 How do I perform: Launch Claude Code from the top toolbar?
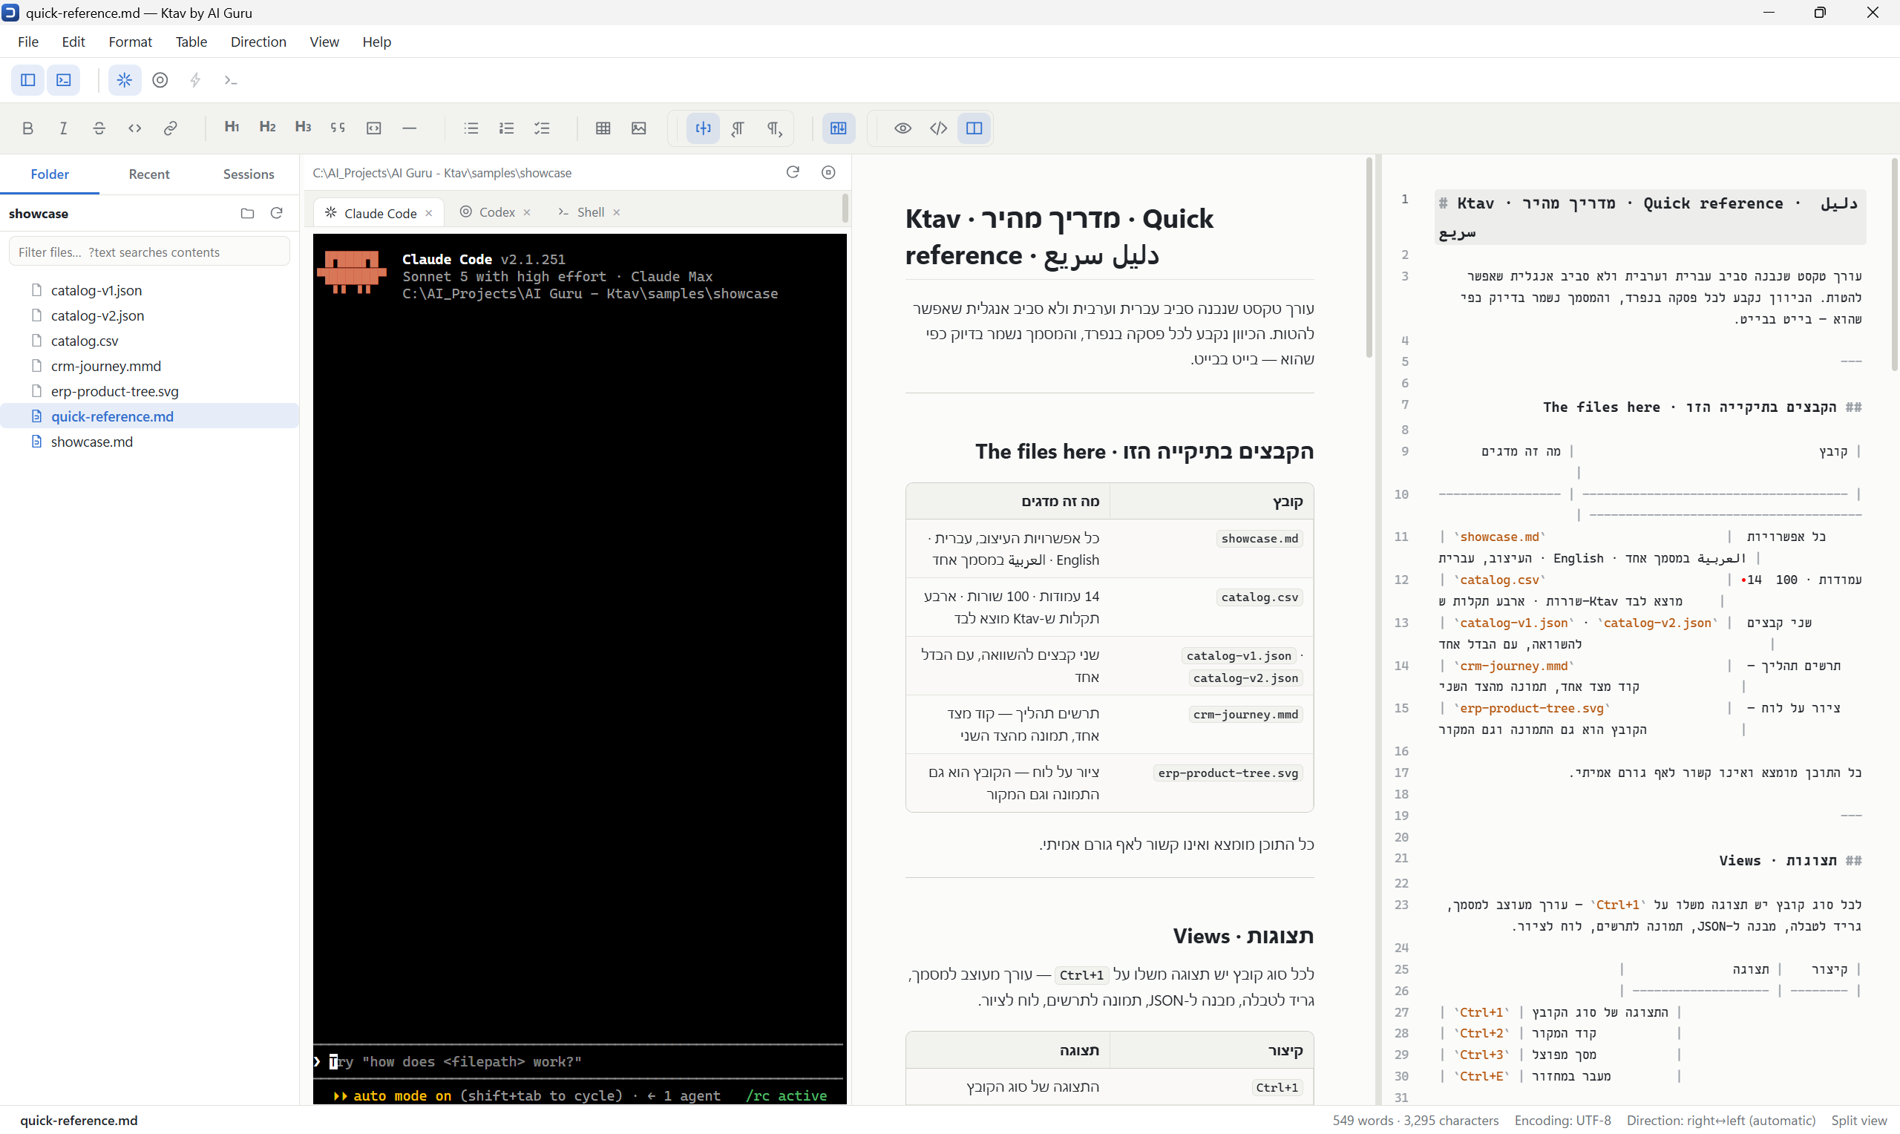[125, 80]
